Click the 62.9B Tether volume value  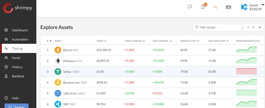point(212,72)
